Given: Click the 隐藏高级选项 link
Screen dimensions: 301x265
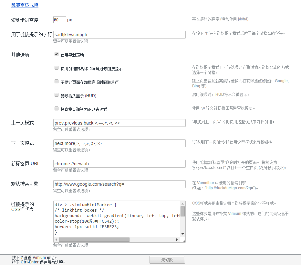Looking at the screenshot, I should [x=25, y=5].
